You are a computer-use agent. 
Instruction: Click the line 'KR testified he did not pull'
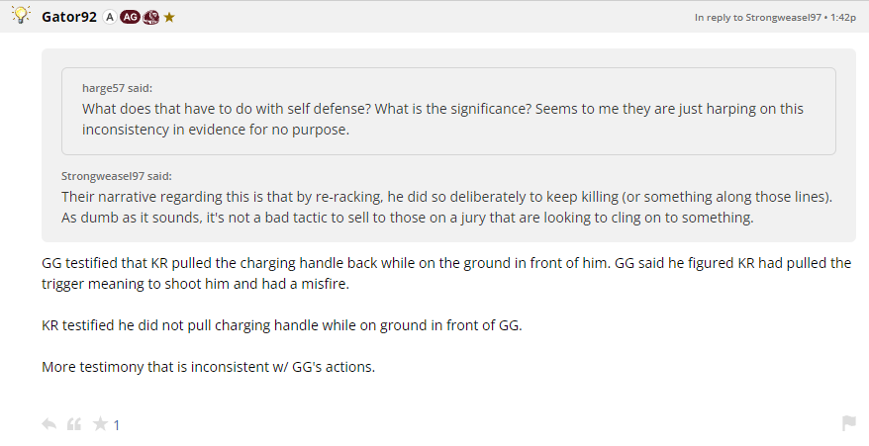(x=281, y=325)
